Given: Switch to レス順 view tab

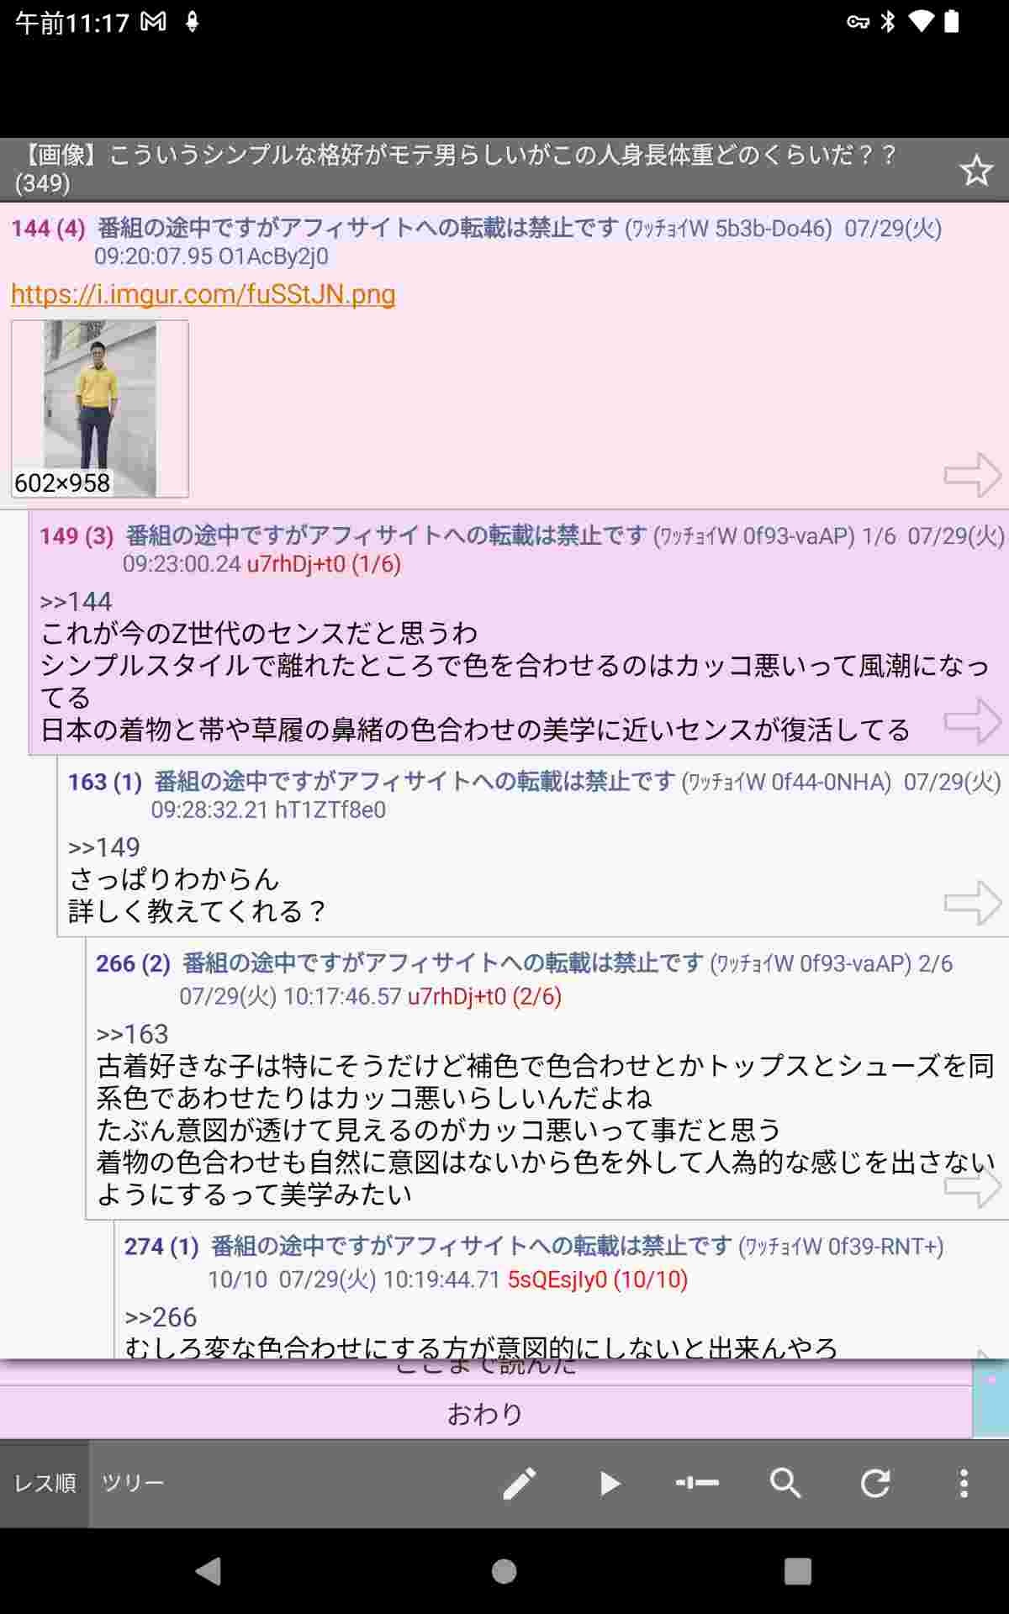Looking at the screenshot, I should coord(45,1483).
